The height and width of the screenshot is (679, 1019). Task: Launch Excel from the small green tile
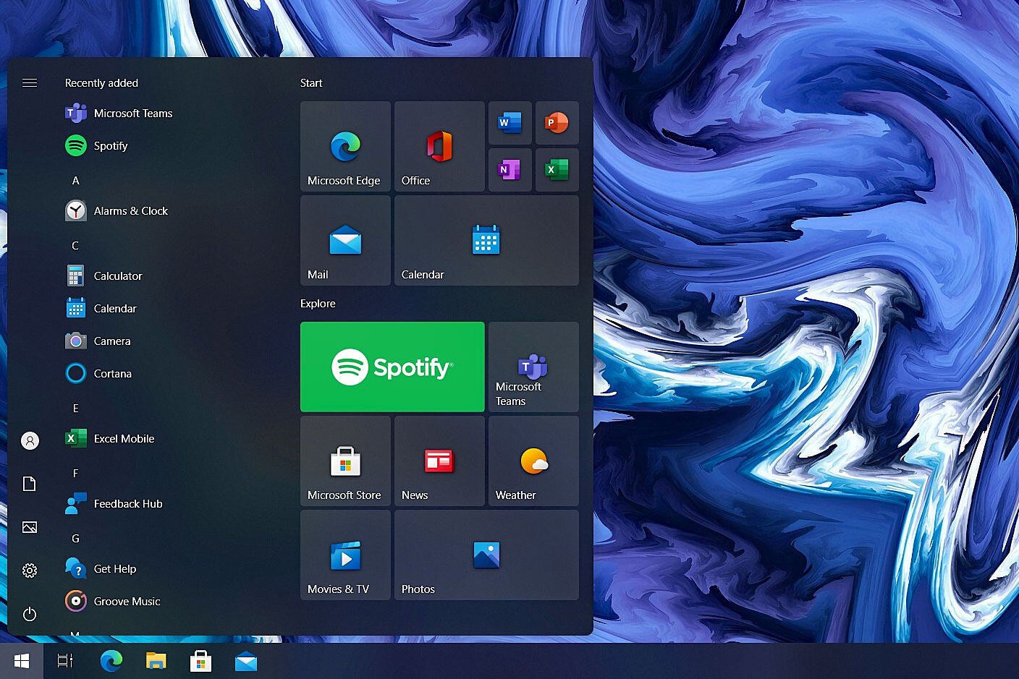[x=557, y=170]
